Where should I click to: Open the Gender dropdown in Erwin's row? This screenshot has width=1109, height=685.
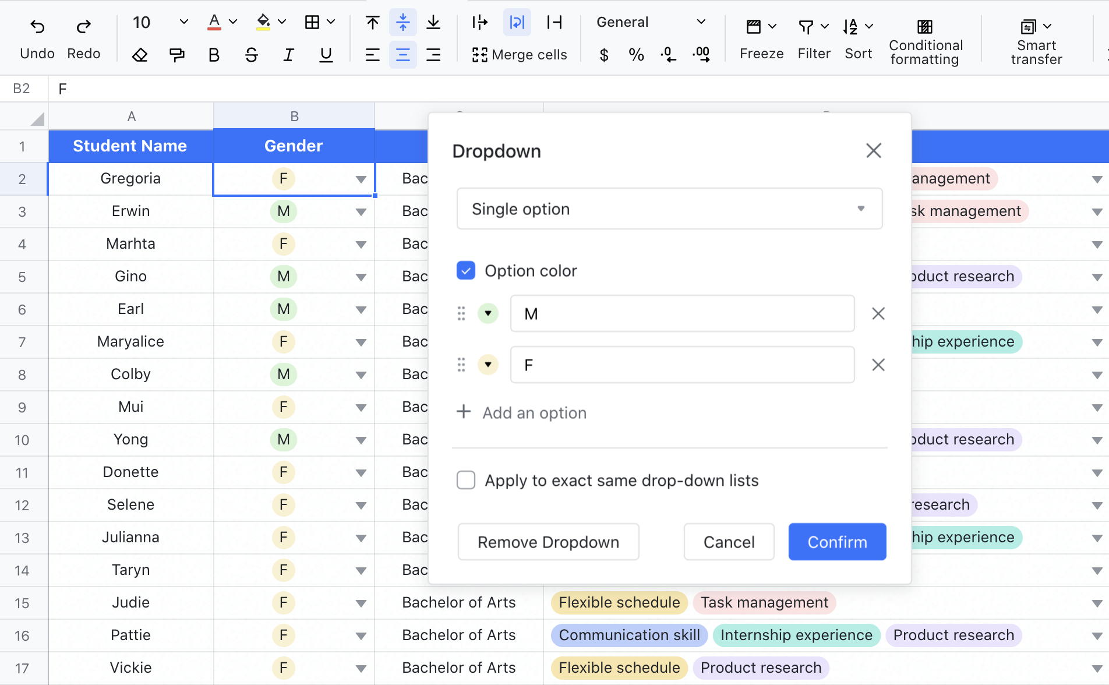coord(361,211)
